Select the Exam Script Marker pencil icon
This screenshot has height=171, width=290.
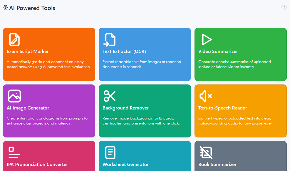(14, 39)
